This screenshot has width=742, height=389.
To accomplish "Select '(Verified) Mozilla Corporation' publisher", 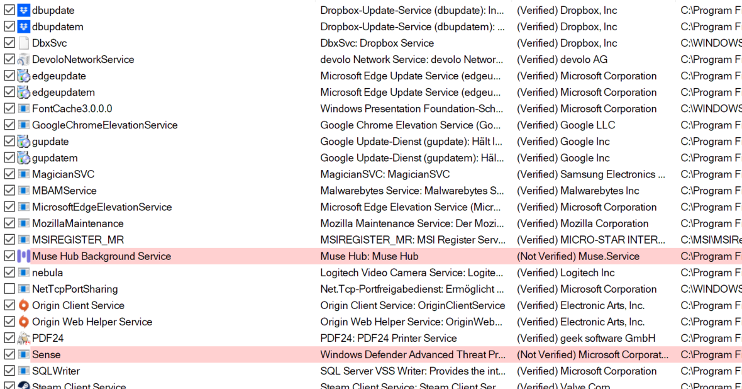I will click(582, 223).
